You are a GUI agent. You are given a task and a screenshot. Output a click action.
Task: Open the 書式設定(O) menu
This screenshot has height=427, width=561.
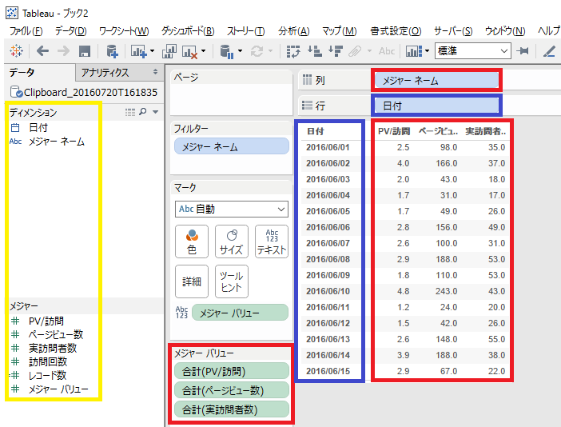[396, 31]
